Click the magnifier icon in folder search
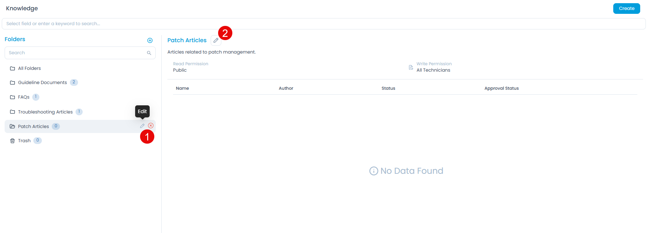This screenshot has height=233, width=648. tap(149, 53)
